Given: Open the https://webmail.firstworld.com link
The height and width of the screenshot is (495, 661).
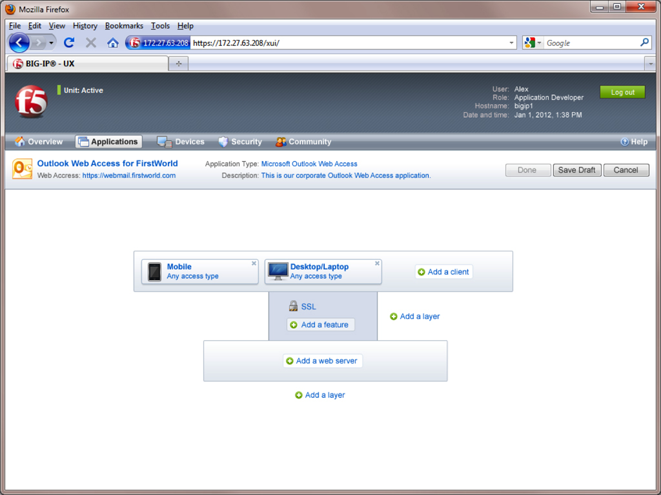Looking at the screenshot, I should 129,175.
